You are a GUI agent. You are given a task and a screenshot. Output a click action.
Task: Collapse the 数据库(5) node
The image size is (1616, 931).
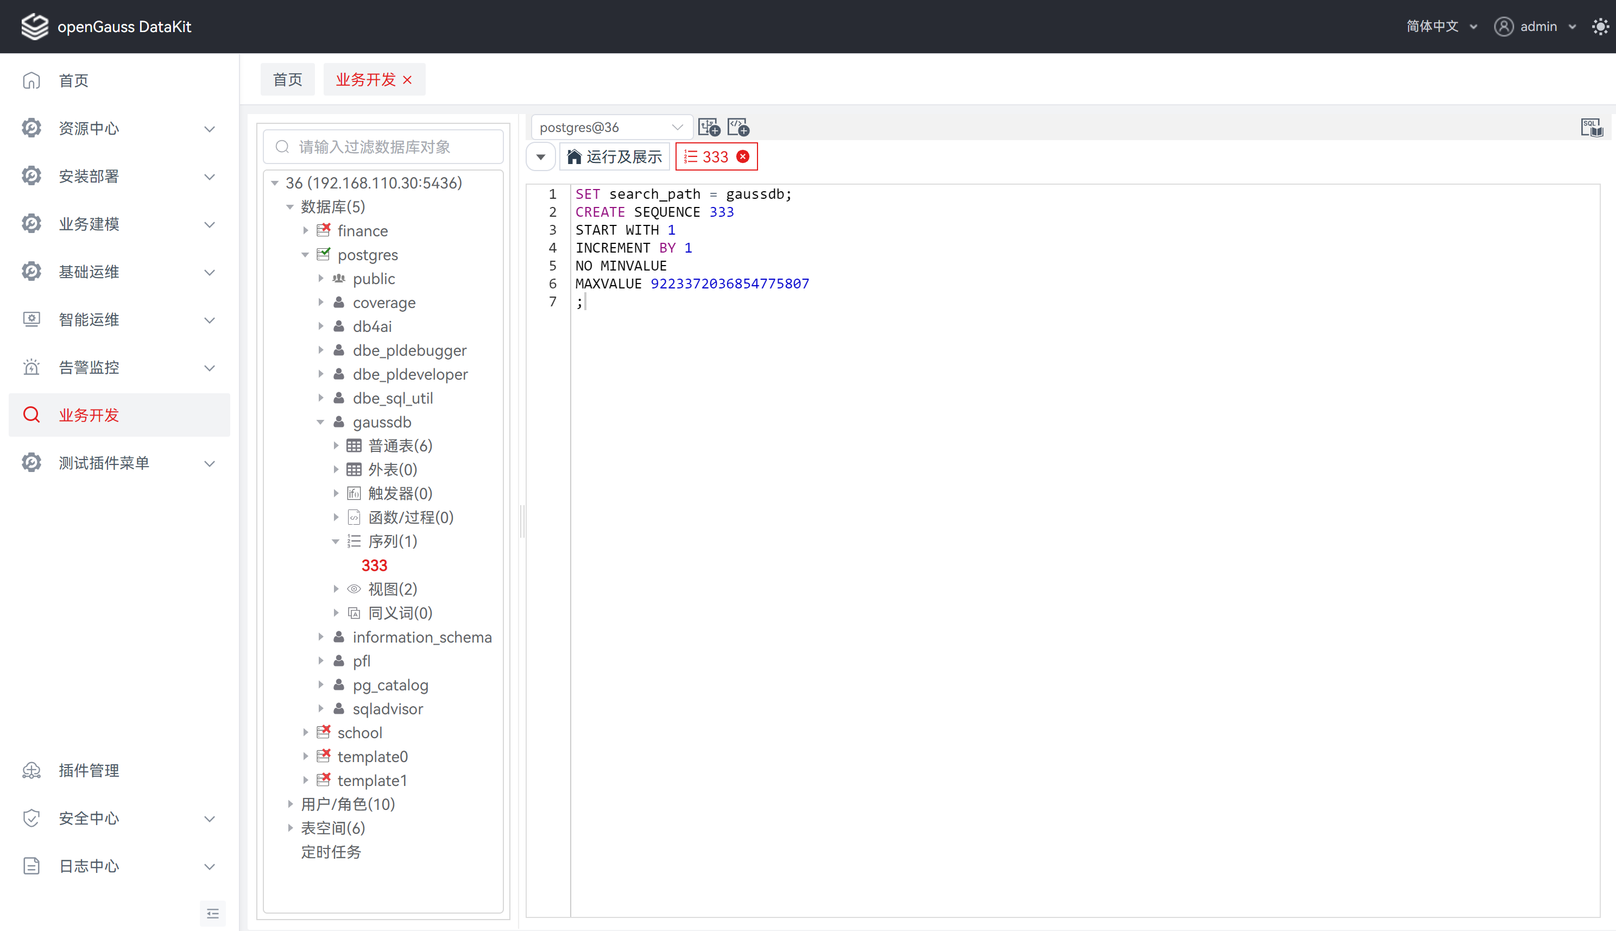(290, 206)
